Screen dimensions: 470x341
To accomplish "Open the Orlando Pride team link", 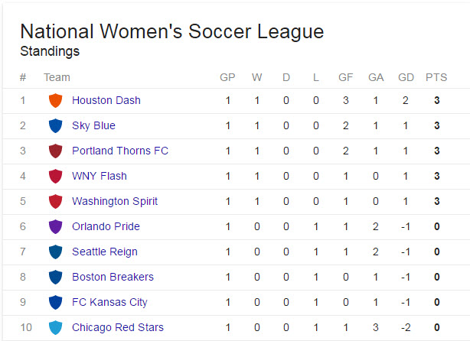I will tap(106, 226).
